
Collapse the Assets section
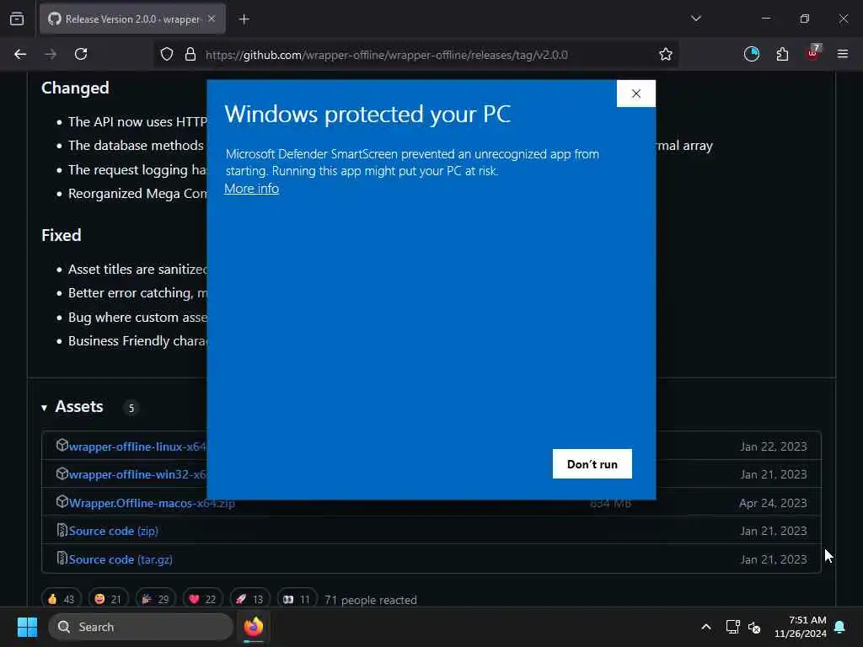tap(44, 408)
